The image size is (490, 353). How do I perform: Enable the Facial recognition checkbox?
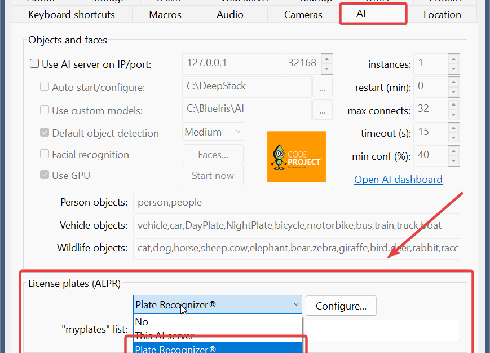click(45, 154)
